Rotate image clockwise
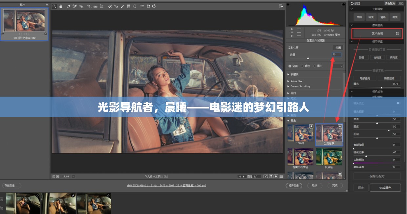The height and width of the screenshot is (214, 407). point(154,6)
